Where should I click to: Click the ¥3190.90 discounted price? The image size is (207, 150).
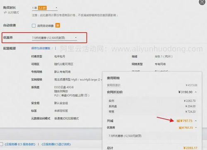[185, 92]
